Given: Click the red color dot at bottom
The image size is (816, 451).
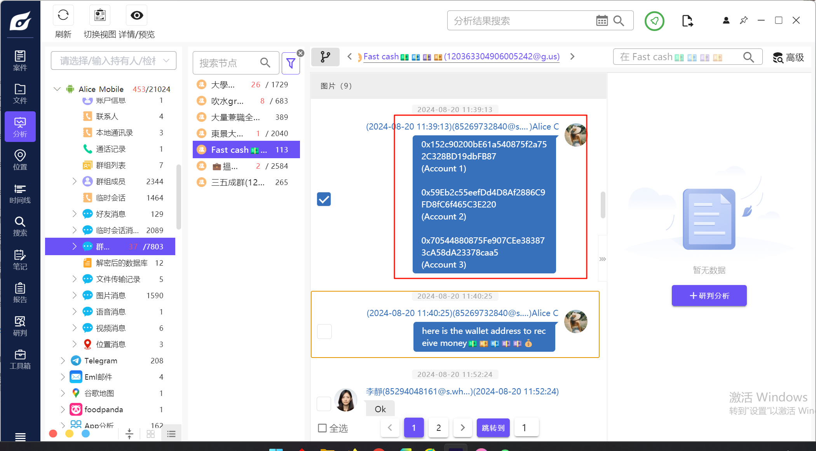Looking at the screenshot, I should click(x=53, y=434).
